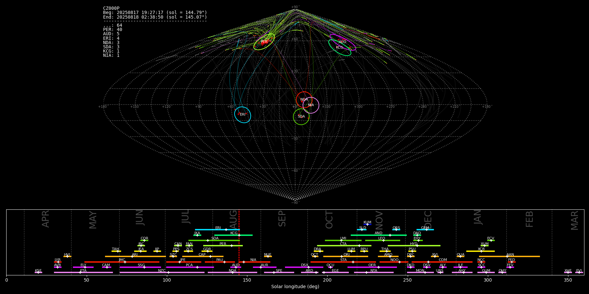Click the red STA shower bar
The image size is (589, 294).
343,262
